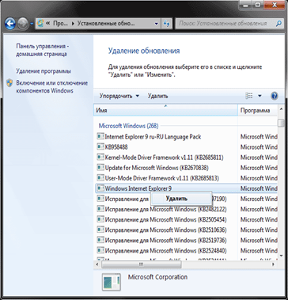Image resolution: width=288 pixels, height=300 pixels.
Task: Open the view options dropdown arrow
Action: pyautogui.click(x=260, y=96)
